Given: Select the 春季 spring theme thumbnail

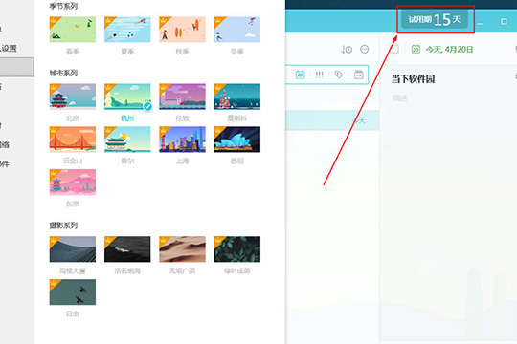Looking at the screenshot, I should coord(73,30).
